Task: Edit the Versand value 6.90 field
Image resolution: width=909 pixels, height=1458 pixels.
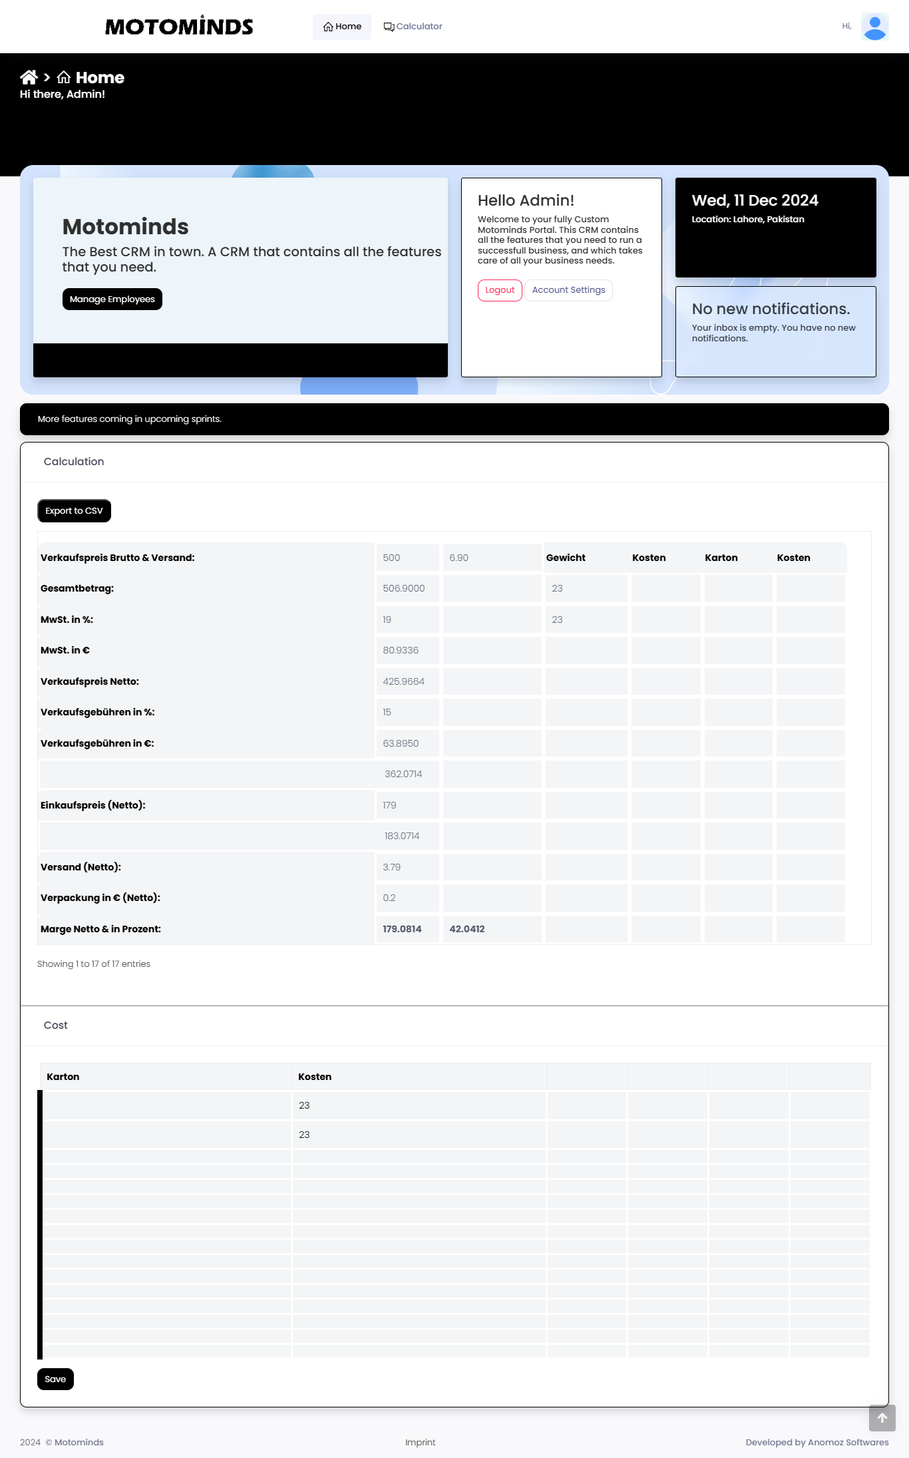Action: (492, 558)
